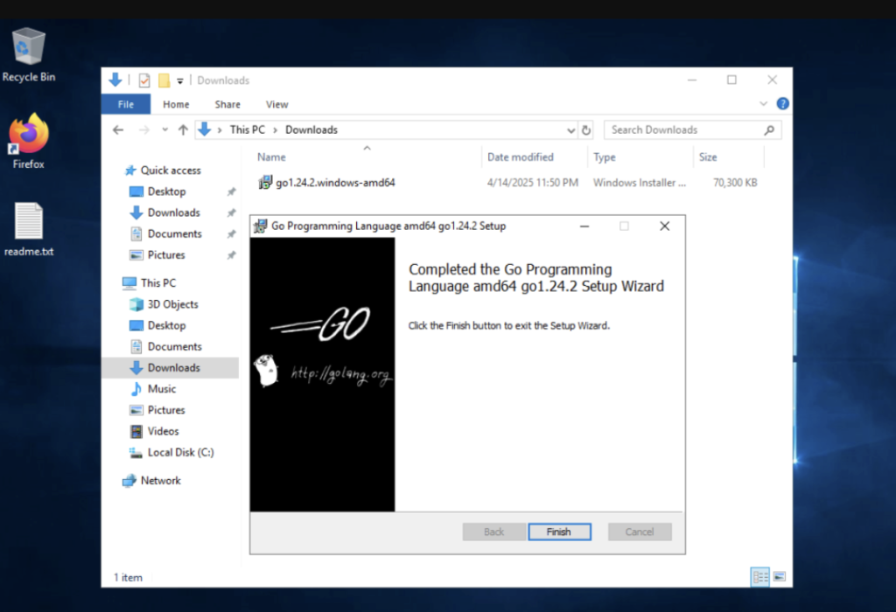Open the File menu in Explorer
Image resolution: width=896 pixels, height=612 pixels.
(x=125, y=104)
